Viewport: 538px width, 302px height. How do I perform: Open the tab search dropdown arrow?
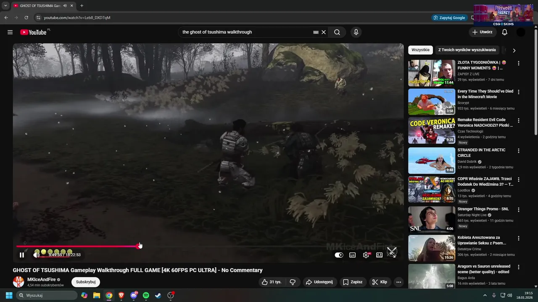click(5, 6)
